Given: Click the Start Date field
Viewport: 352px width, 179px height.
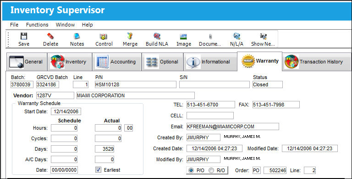Looking at the screenshot, I should point(66,111).
